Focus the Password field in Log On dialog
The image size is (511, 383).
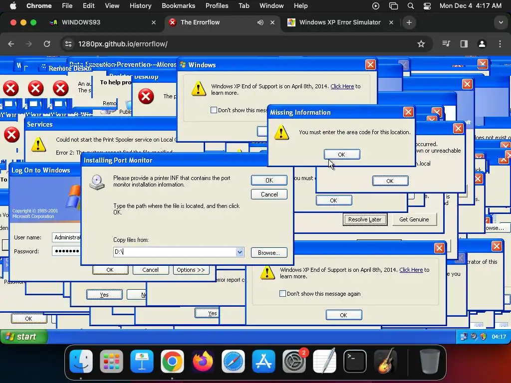coord(66,251)
